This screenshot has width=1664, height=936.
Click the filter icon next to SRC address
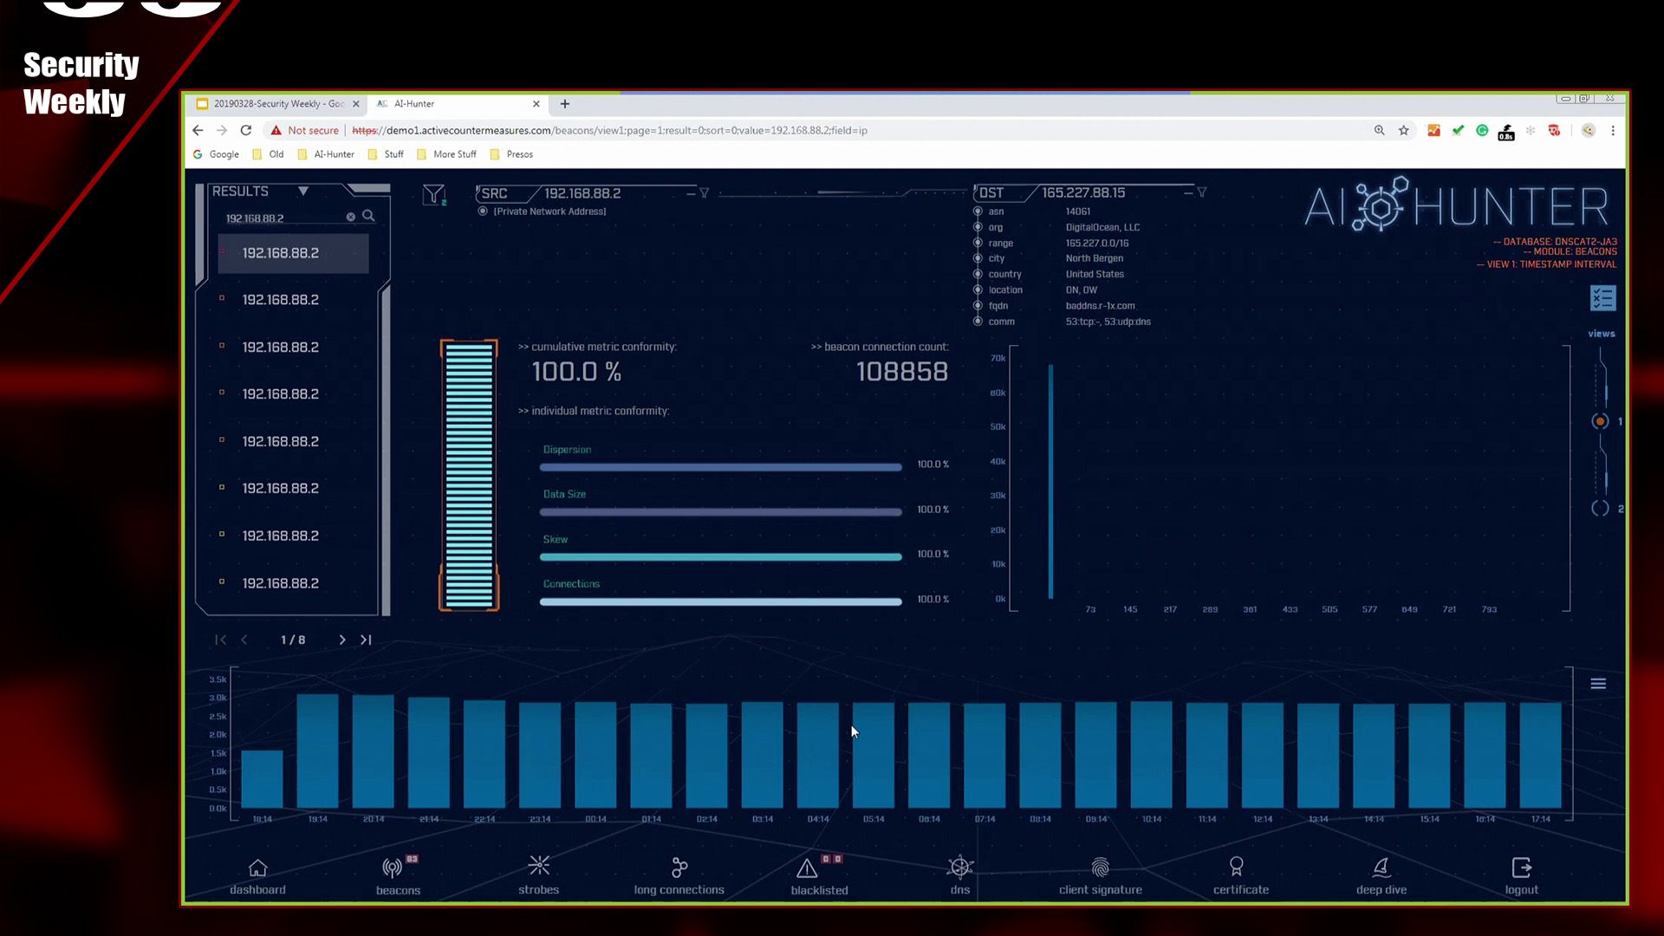(x=704, y=193)
